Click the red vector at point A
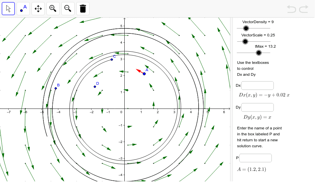Screen dimensions: 315x182 coord(140,71)
